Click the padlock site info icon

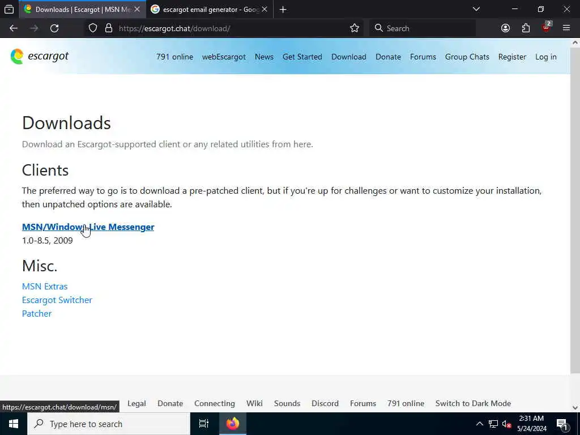tap(109, 28)
